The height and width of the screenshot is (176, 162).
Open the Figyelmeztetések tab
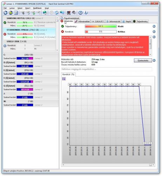pyautogui.click(x=70, y=18)
